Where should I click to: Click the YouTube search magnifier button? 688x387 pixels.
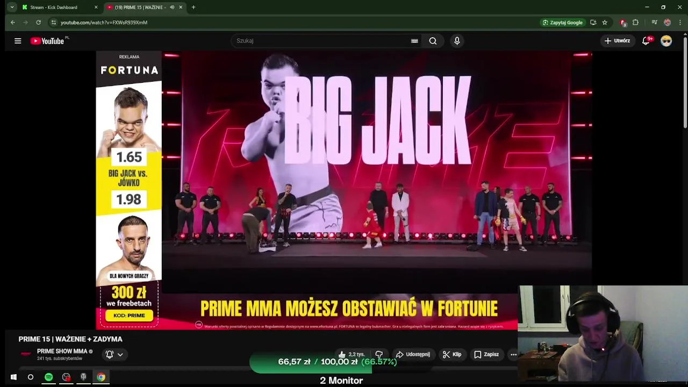point(433,41)
